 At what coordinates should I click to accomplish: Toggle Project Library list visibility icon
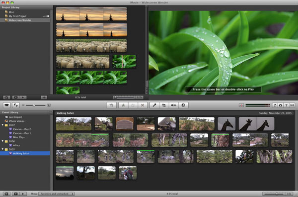[x=6, y=98]
